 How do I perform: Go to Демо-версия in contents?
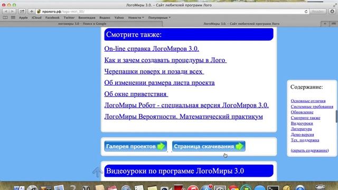pyautogui.click(x=302, y=135)
